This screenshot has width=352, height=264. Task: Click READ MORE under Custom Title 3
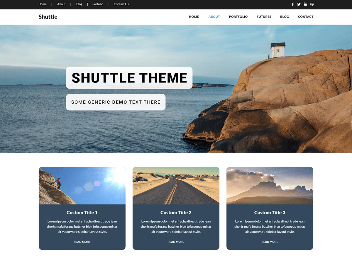pos(270,242)
